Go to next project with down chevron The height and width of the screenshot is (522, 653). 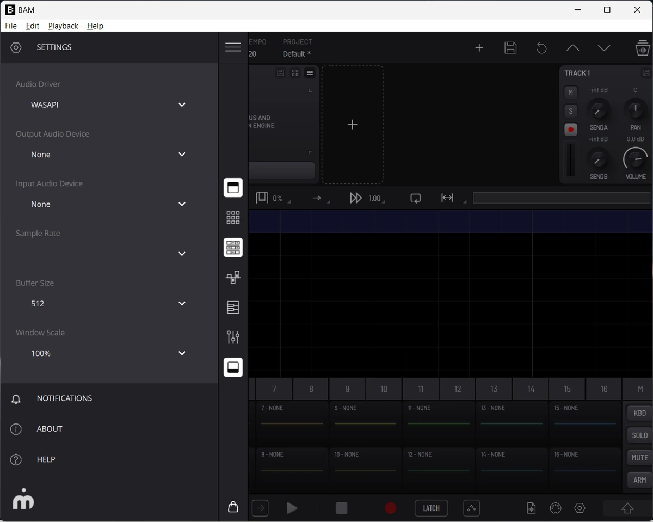[604, 48]
